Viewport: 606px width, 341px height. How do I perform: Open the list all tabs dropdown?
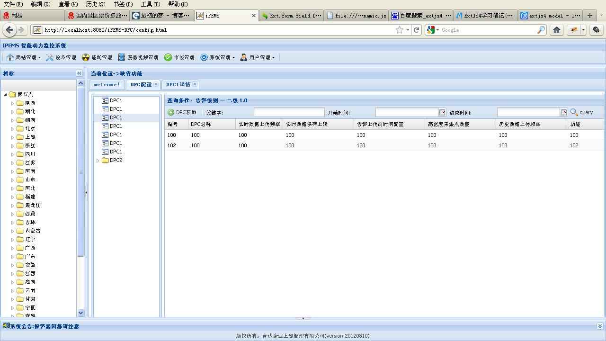[601, 16]
